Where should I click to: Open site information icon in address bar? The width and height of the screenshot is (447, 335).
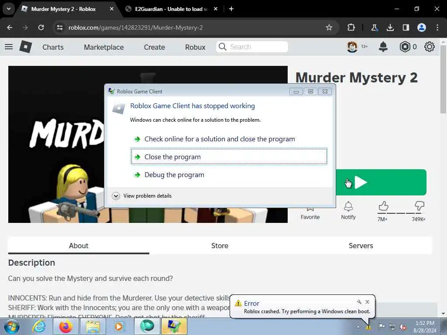[x=59, y=27]
